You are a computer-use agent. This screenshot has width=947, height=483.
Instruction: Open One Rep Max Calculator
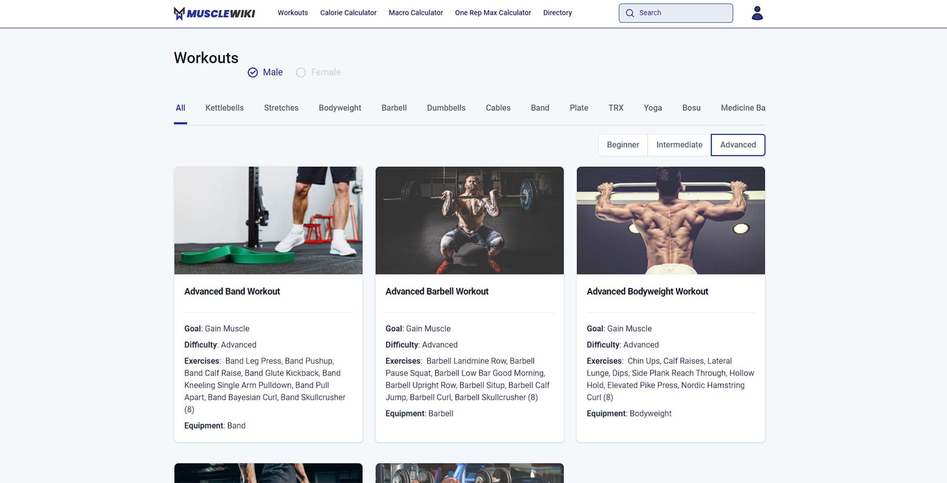click(x=493, y=13)
